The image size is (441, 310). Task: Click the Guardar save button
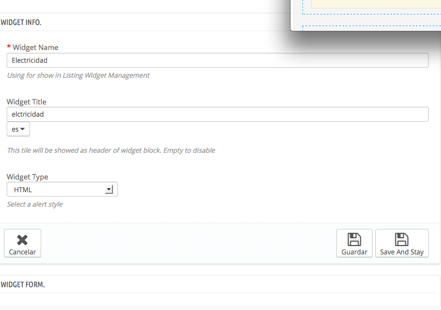[x=354, y=243]
